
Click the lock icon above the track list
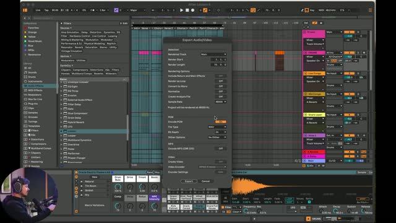tap(321, 23)
